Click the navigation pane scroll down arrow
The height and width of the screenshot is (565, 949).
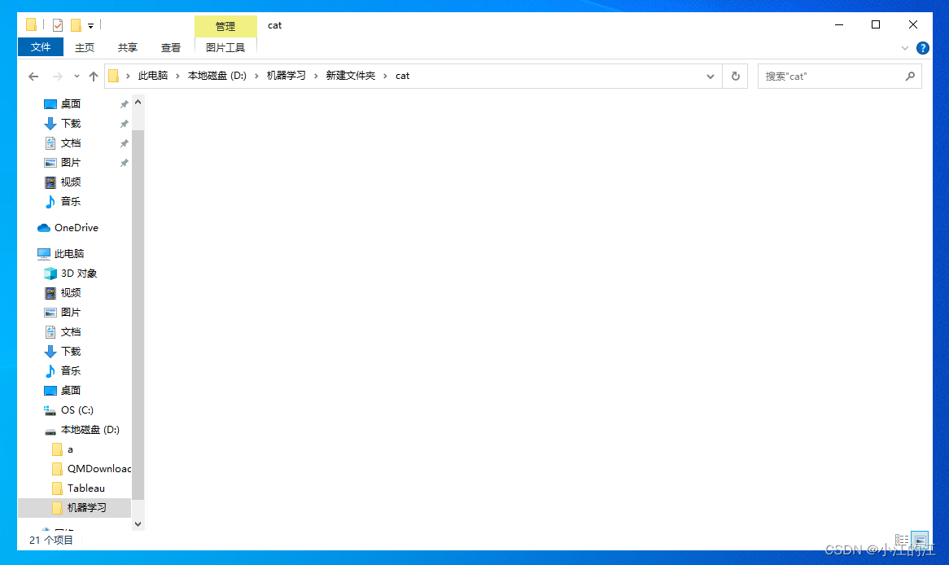coord(138,523)
